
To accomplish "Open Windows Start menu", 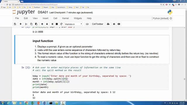I will (x=3, y=103).
